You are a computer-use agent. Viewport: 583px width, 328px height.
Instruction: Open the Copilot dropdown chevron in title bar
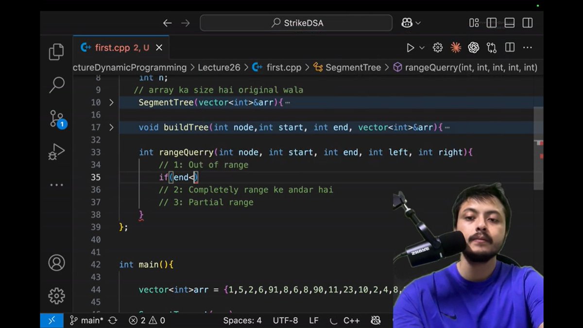[x=418, y=23]
